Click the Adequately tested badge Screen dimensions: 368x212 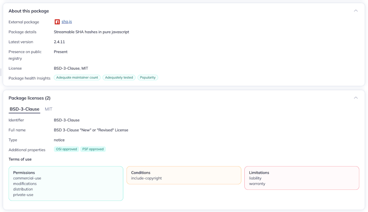coord(119,77)
